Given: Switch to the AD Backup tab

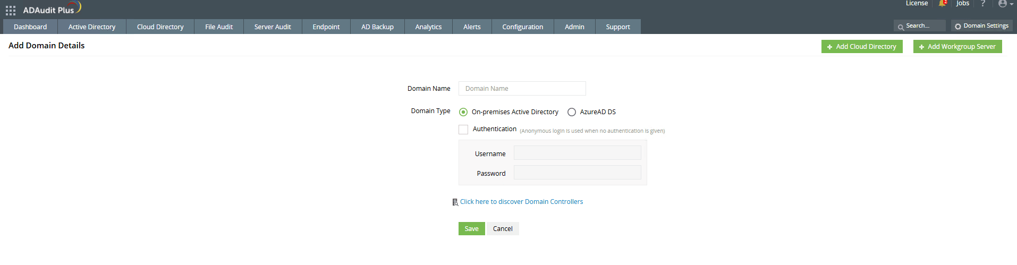Looking at the screenshot, I should [377, 27].
